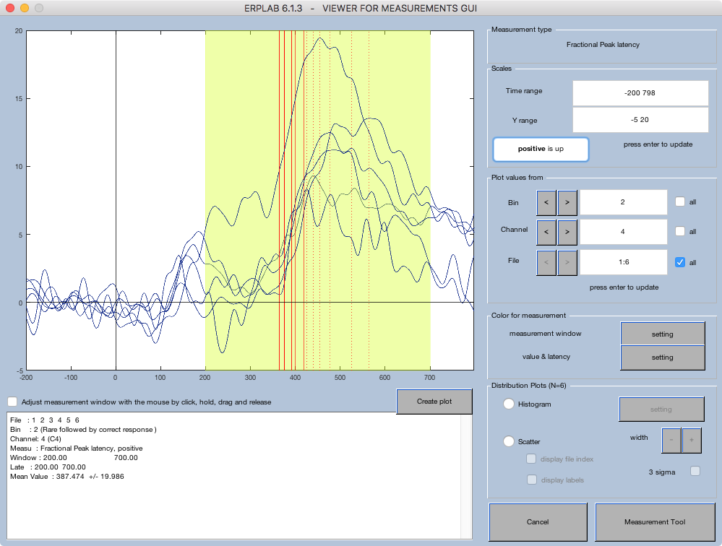The image size is (722, 546).
Task: Step back to the previous Channel
Action: point(546,232)
